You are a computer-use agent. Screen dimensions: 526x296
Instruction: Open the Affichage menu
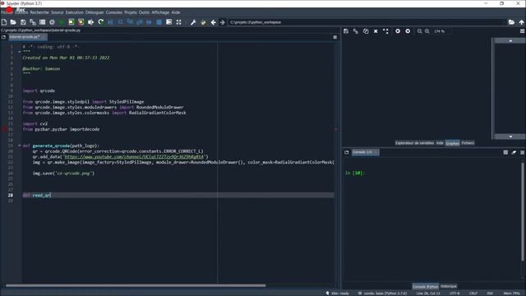160,12
